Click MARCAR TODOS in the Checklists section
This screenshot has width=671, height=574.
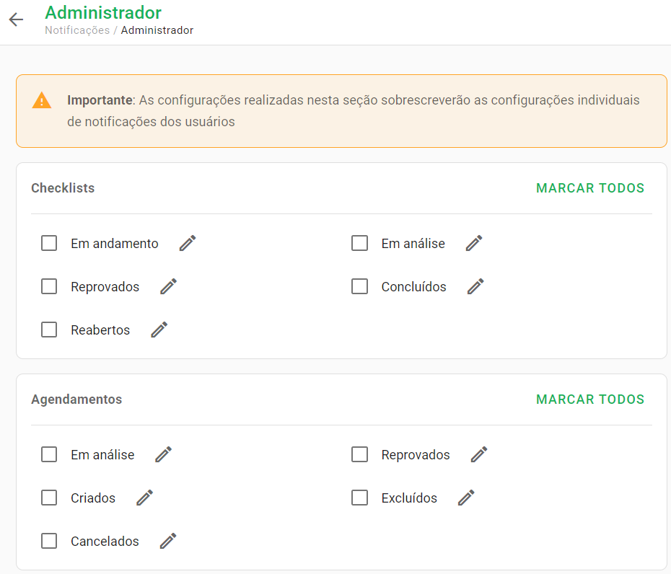coord(590,188)
